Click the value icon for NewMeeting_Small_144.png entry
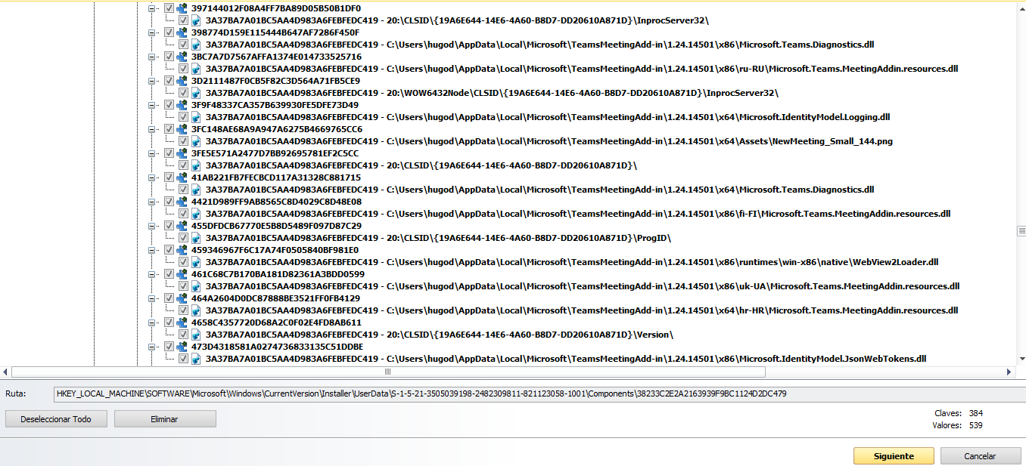This screenshot has height=466, width=1026. tap(197, 141)
